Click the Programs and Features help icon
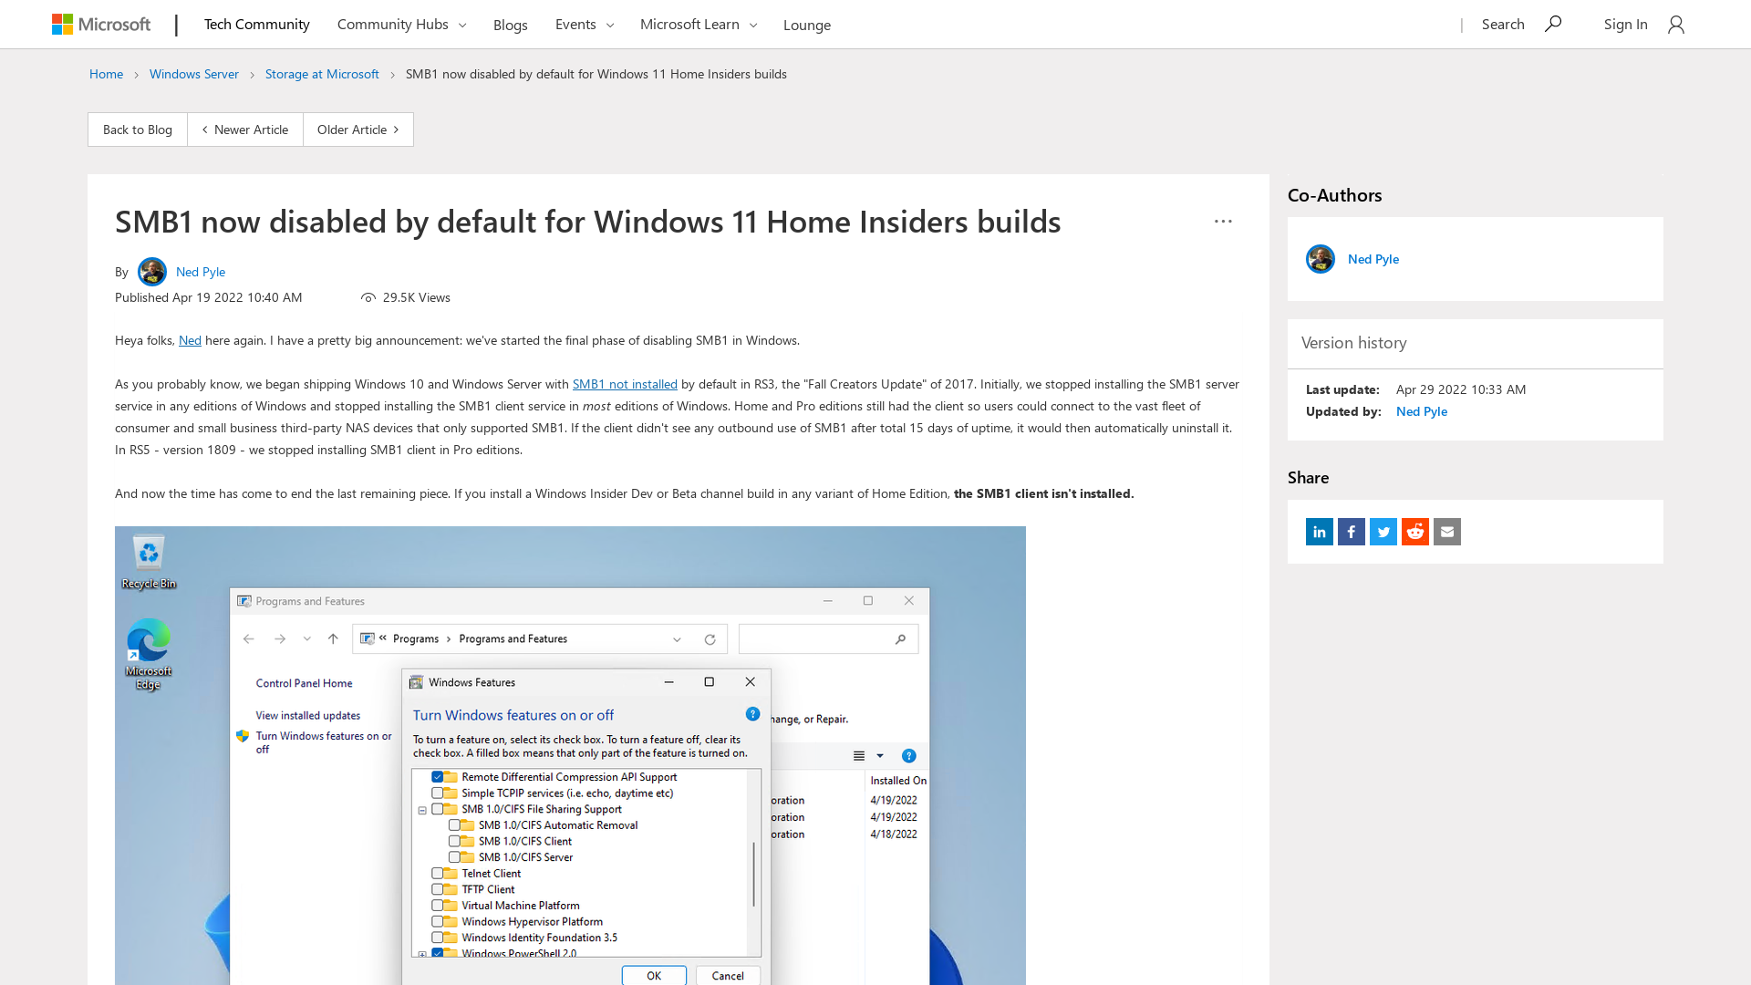The height and width of the screenshot is (985, 1751). click(x=908, y=756)
